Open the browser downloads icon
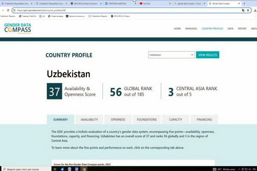The height and width of the screenshot is (171, 257). [x=255, y=10]
